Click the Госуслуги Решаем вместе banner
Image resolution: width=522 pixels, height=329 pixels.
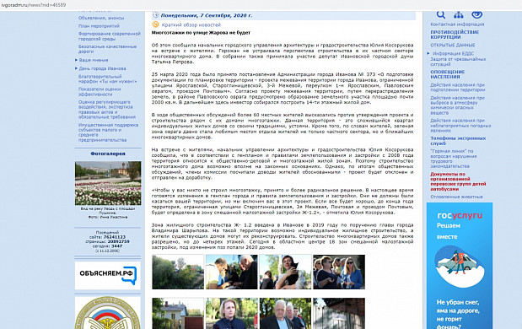tap(460, 266)
